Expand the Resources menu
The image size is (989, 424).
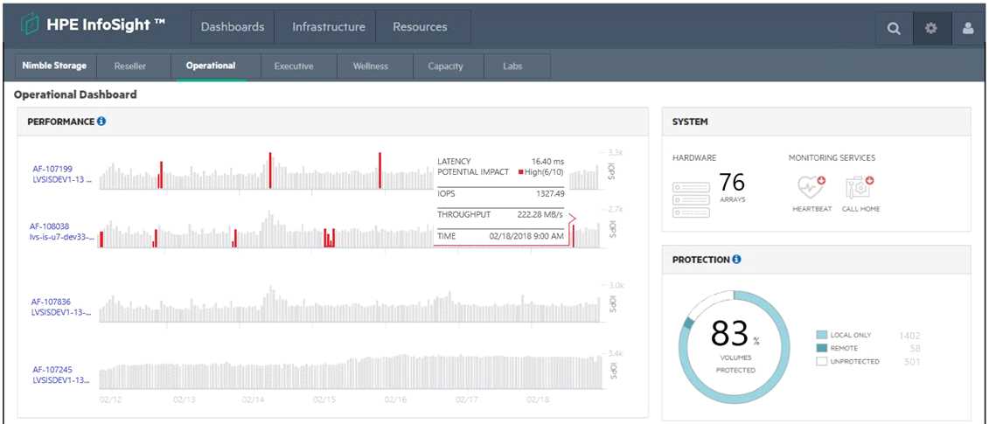tap(420, 27)
